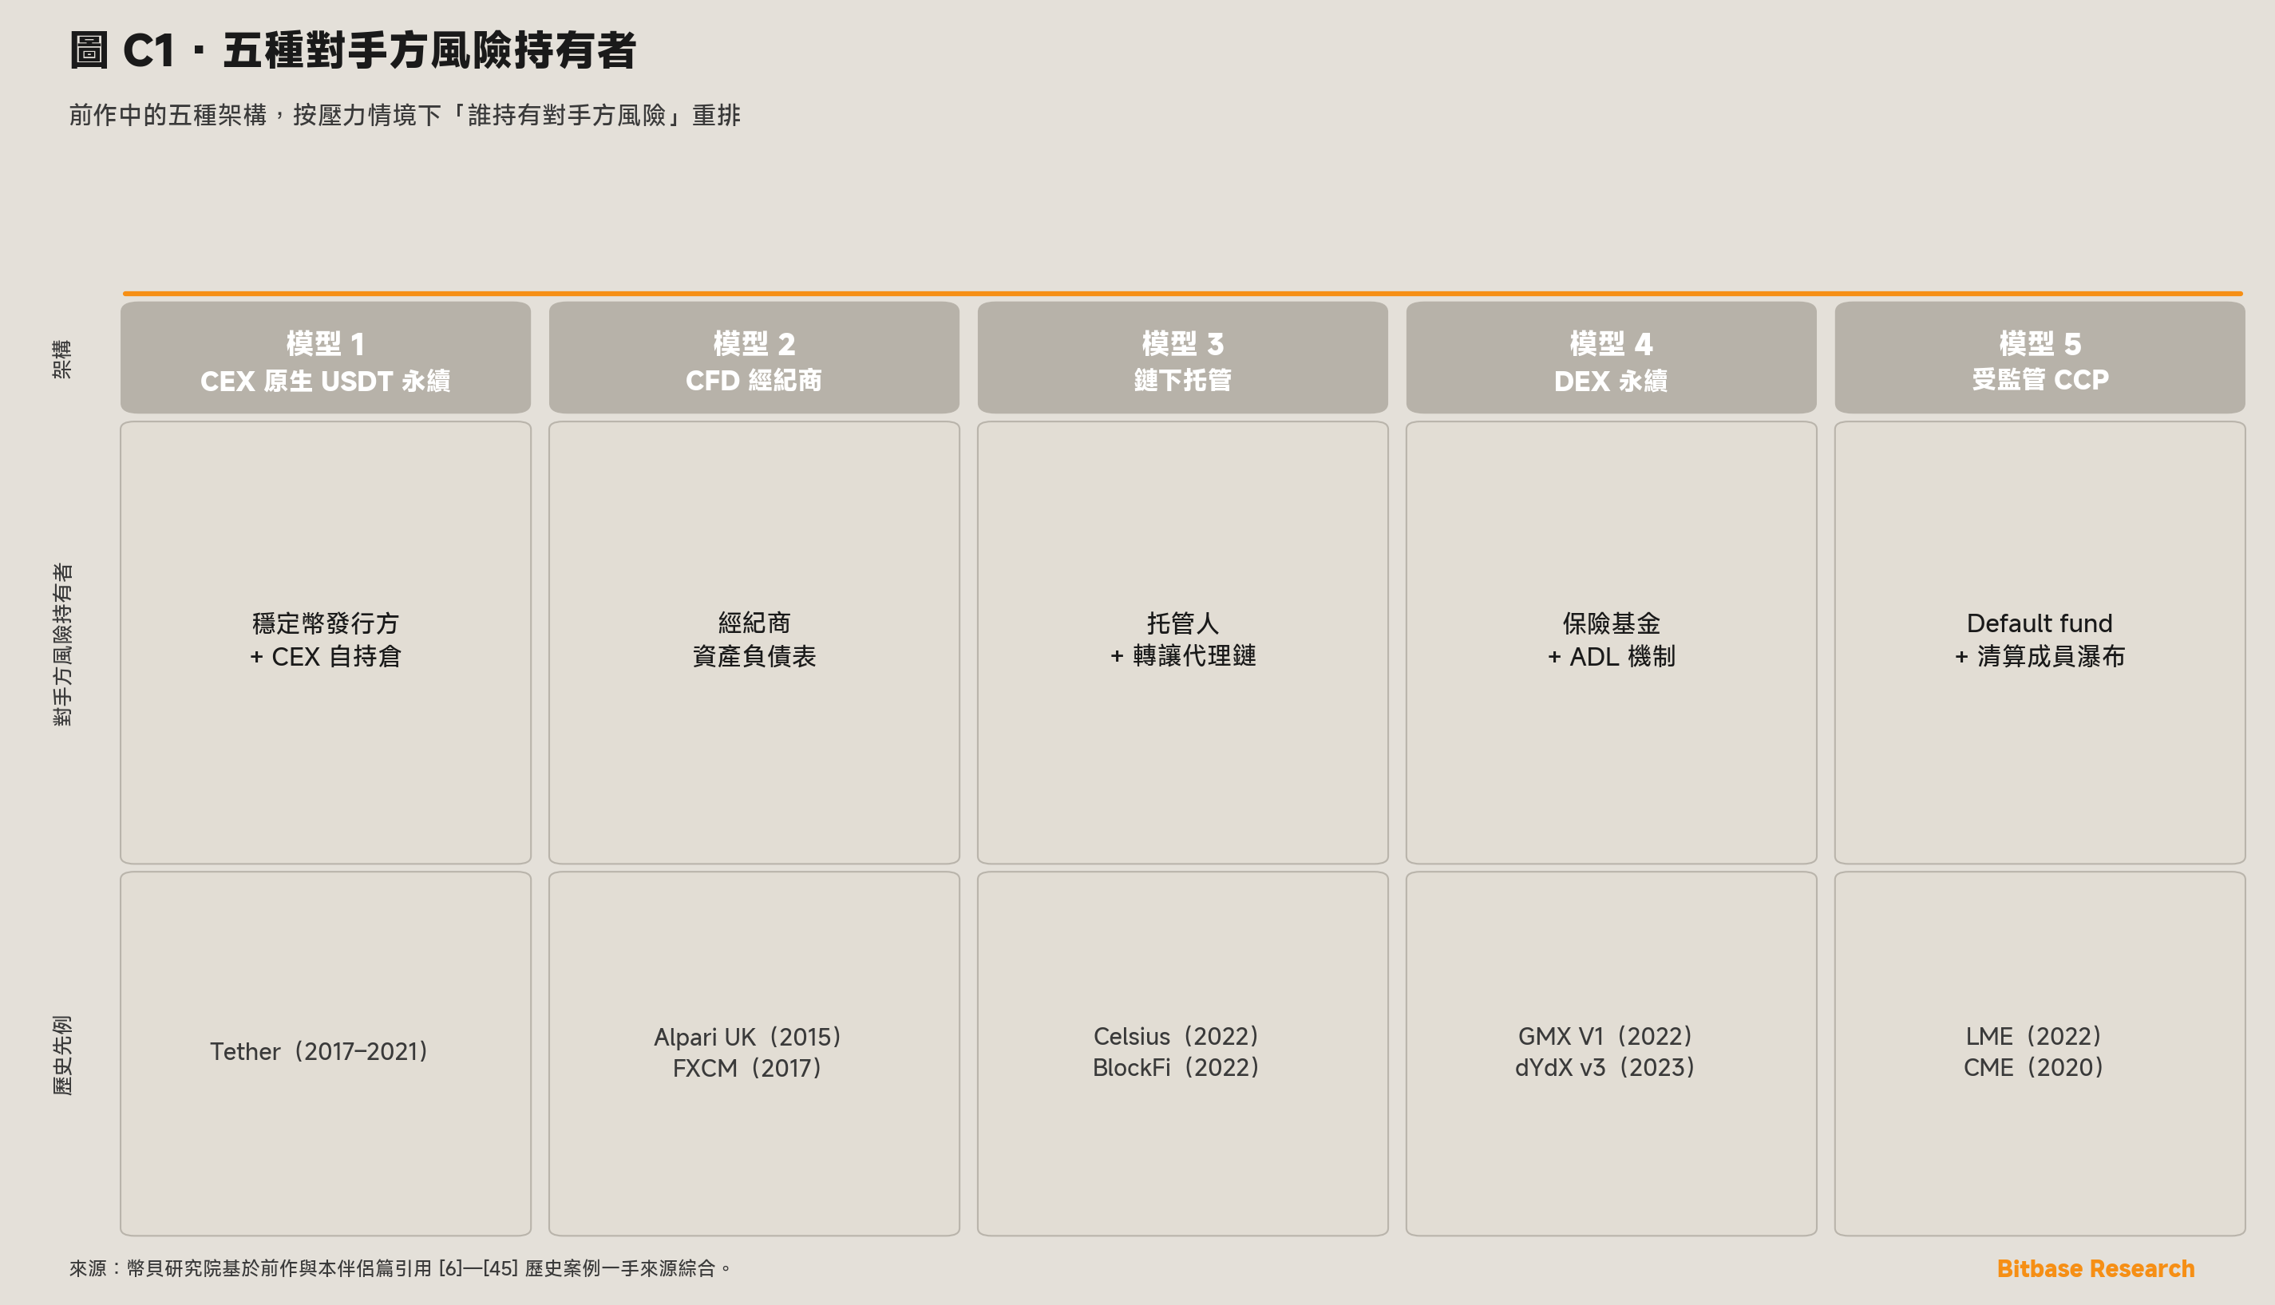This screenshot has width=2275, height=1305.
Task: Select the 模型 1 CEX 原生 USDT 永續 header
Action: [326, 358]
